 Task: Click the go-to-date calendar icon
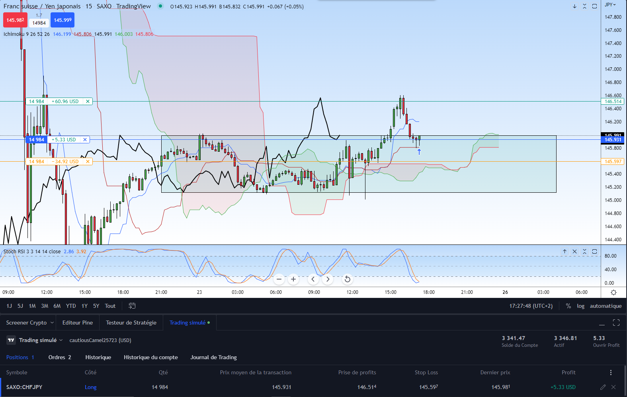tap(132, 306)
